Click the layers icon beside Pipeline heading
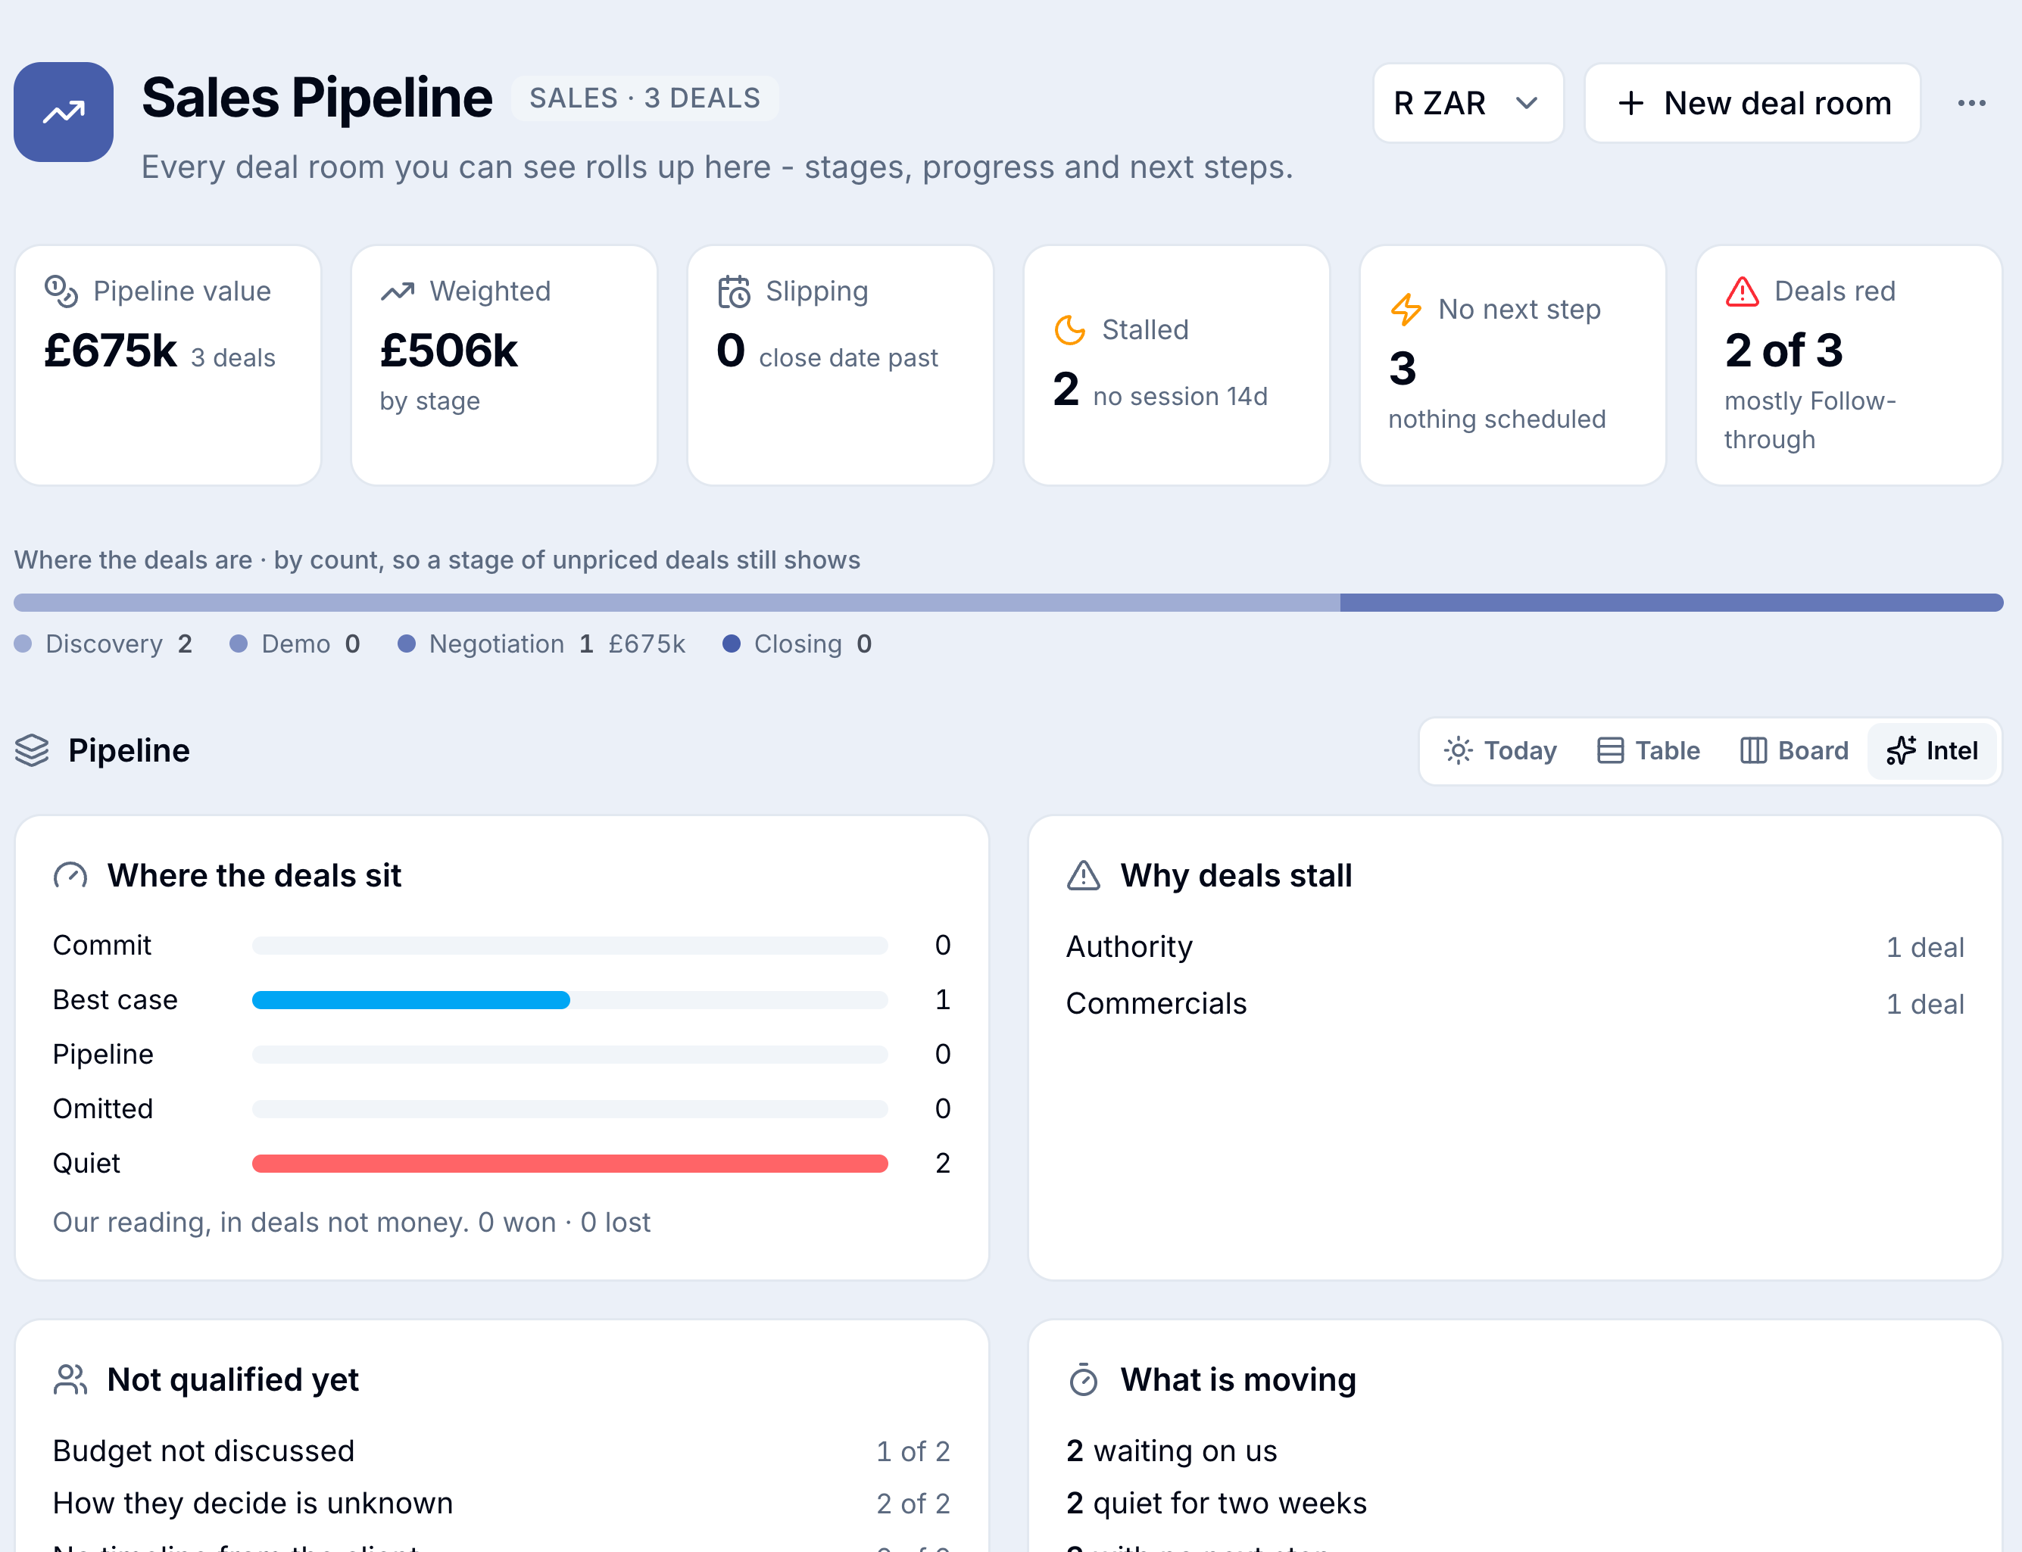This screenshot has height=1552, width=2022. coord(33,750)
